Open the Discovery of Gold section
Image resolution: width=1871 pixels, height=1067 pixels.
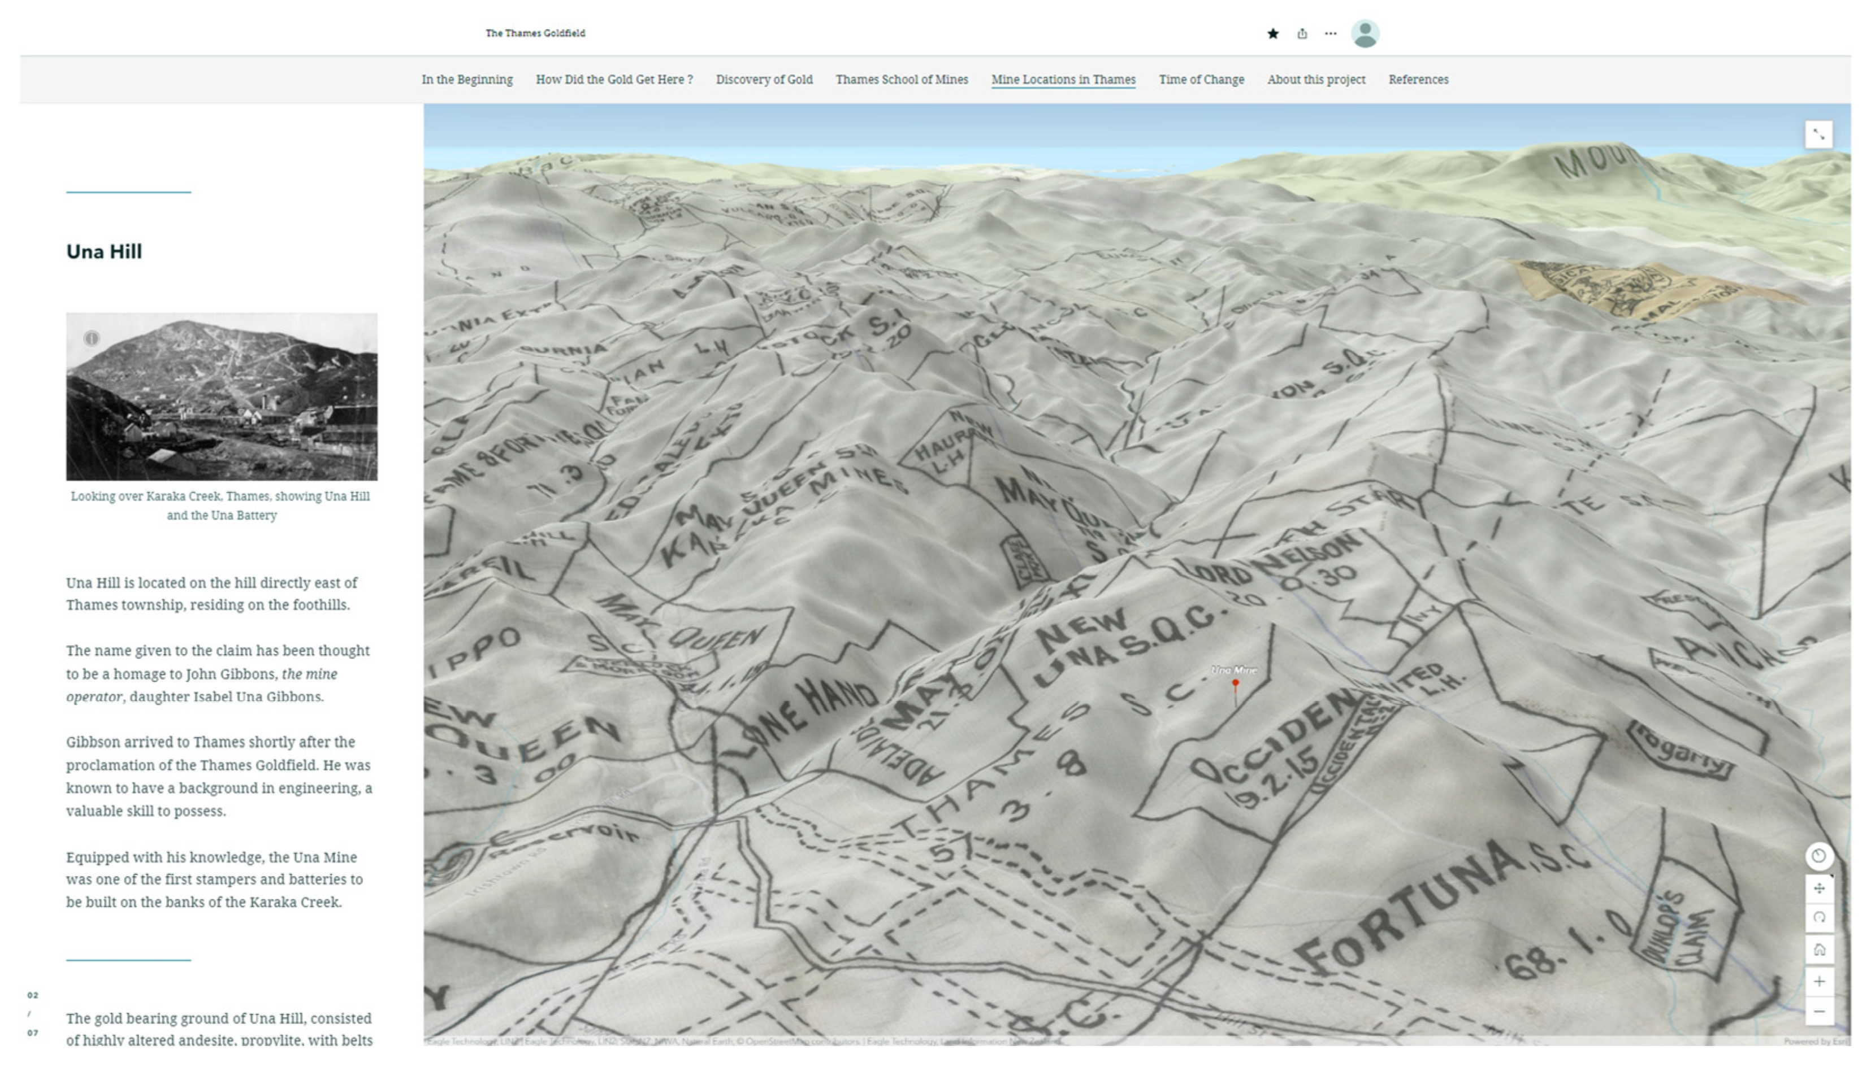(764, 79)
